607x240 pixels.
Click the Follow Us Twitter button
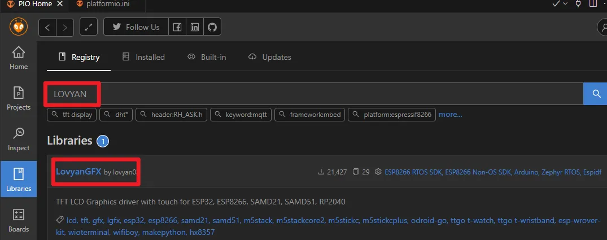[136, 27]
